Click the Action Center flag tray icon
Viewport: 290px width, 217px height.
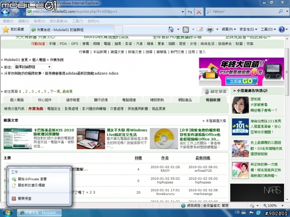(x=251, y=212)
